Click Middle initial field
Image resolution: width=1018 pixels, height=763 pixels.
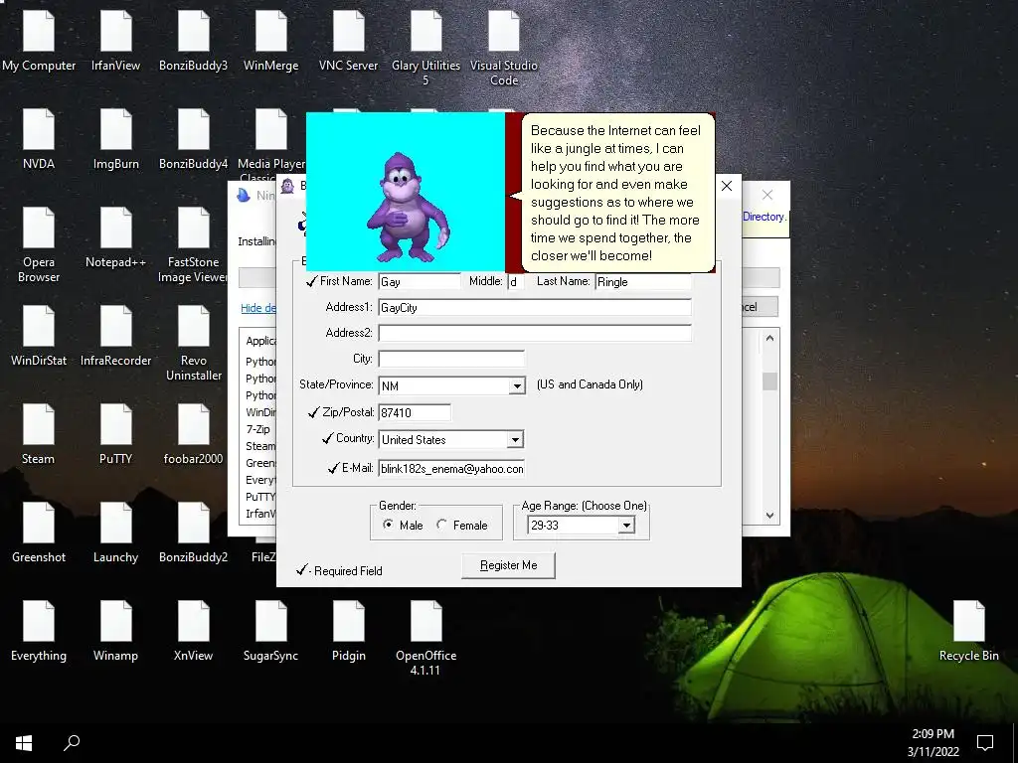[516, 281]
